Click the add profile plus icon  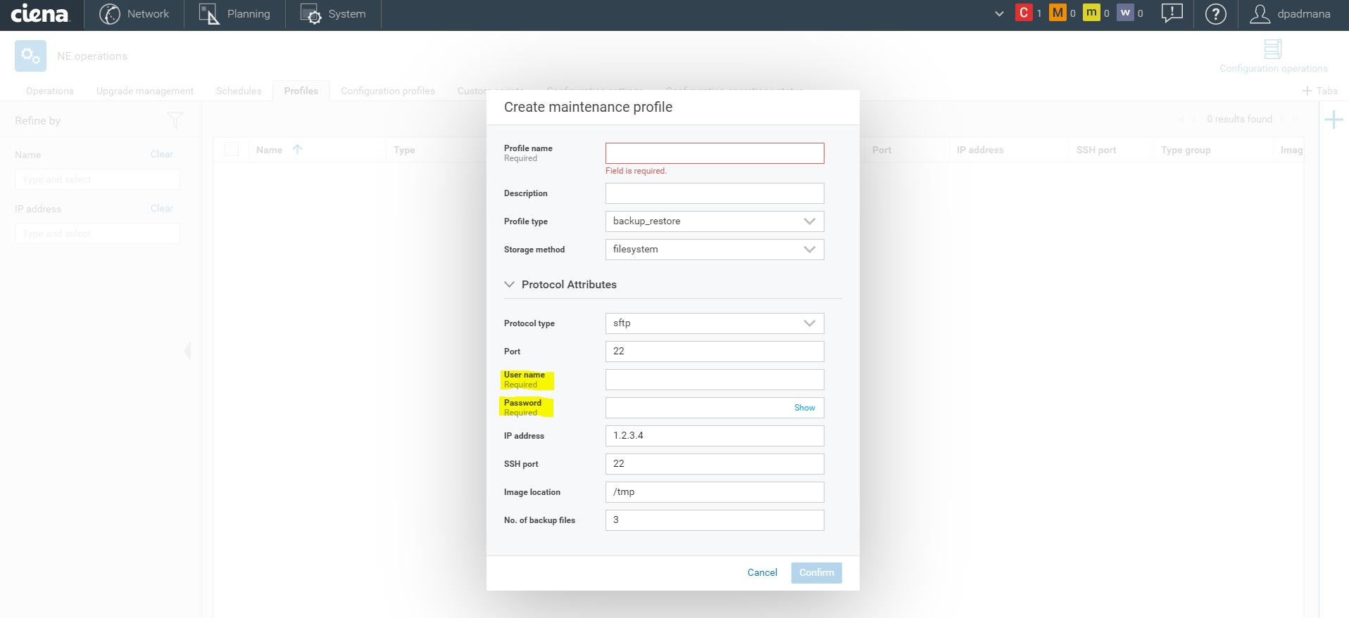click(x=1334, y=120)
